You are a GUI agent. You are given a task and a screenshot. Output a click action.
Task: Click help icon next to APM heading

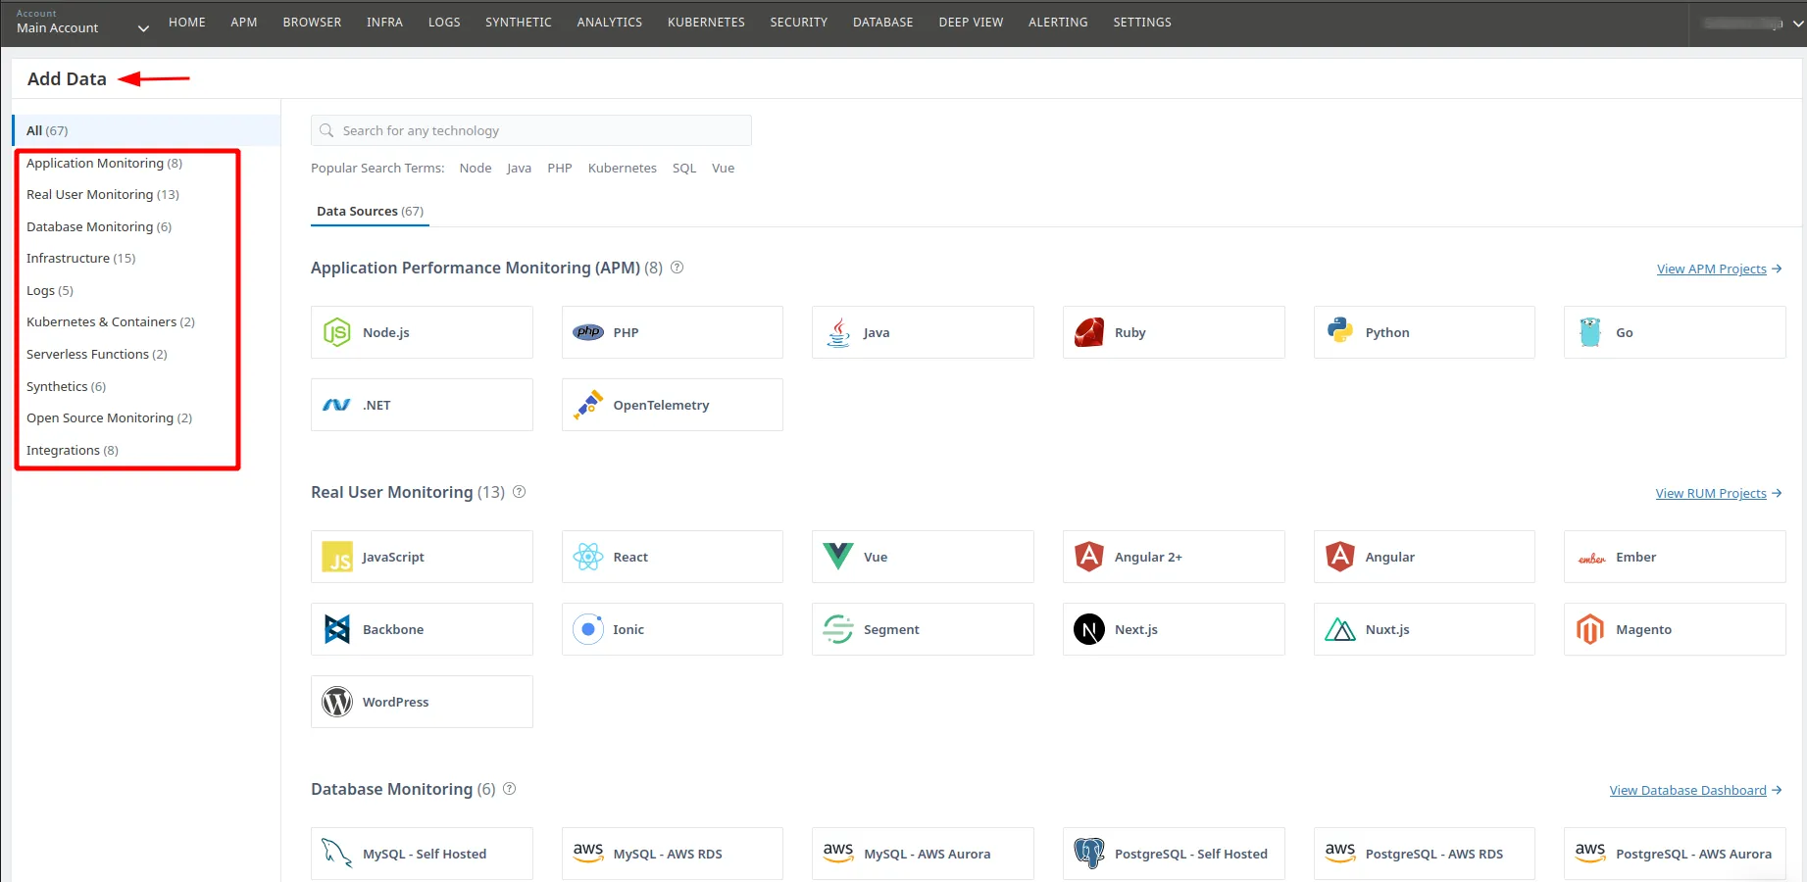coord(677,268)
